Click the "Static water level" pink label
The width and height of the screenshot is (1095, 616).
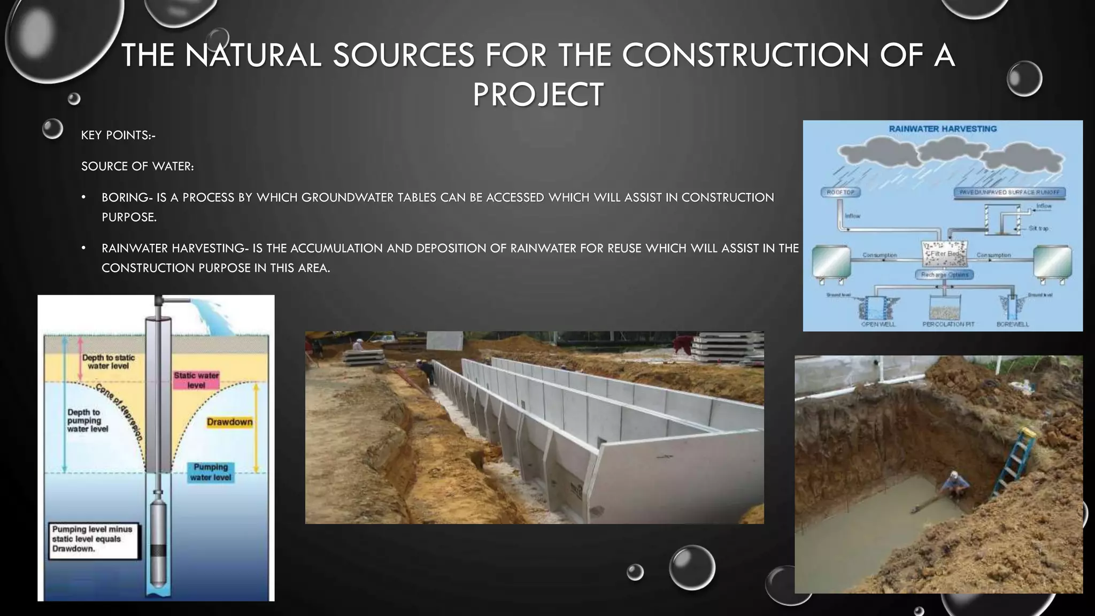click(196, 380)
